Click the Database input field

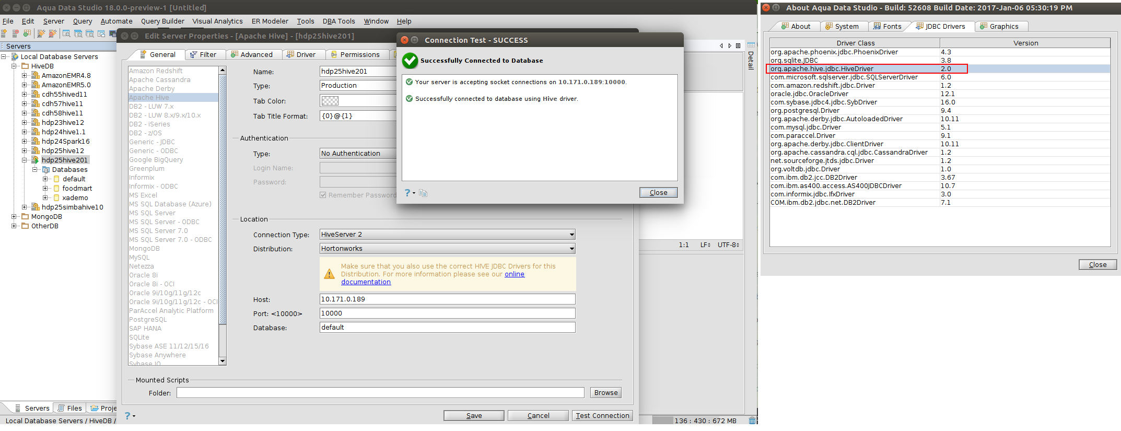point(447,328)
